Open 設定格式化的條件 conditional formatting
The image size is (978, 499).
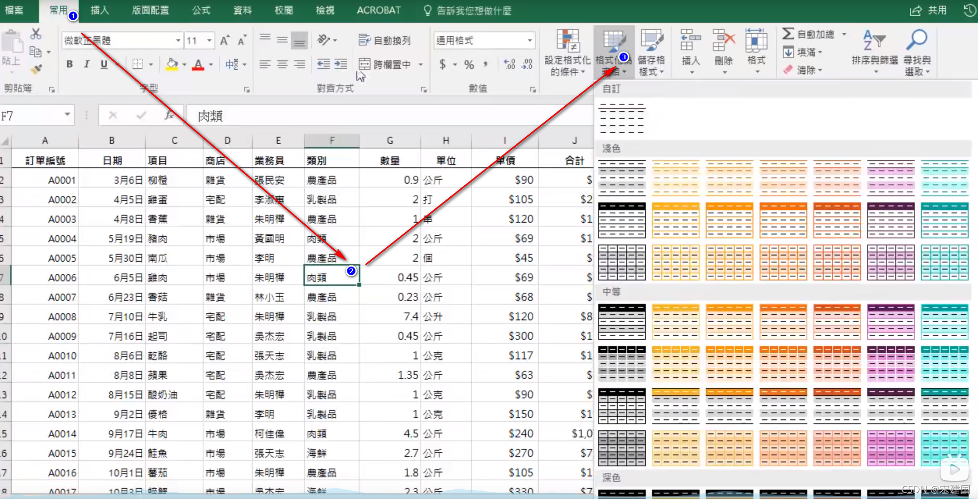point(568,52)
